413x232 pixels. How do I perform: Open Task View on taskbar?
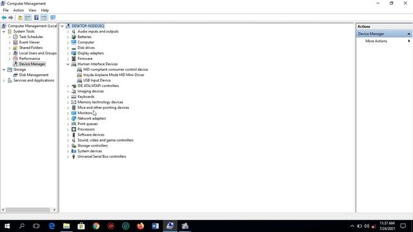[36, 226]
